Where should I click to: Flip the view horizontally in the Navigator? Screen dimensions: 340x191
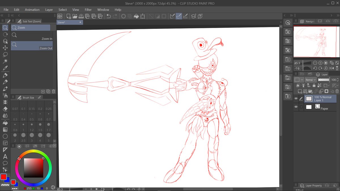tap(331, 68)
